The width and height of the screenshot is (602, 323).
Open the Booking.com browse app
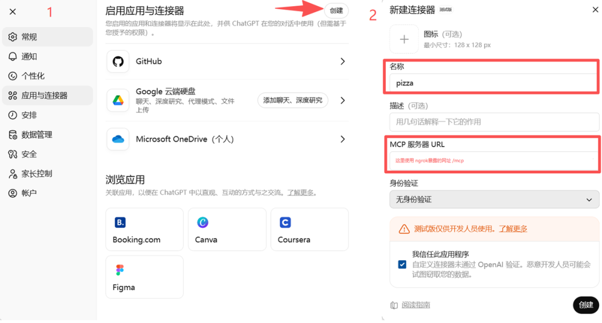[144, 229]
